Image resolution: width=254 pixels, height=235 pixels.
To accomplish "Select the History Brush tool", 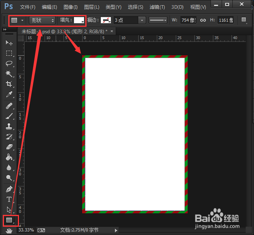I will (x=9, y=137).
